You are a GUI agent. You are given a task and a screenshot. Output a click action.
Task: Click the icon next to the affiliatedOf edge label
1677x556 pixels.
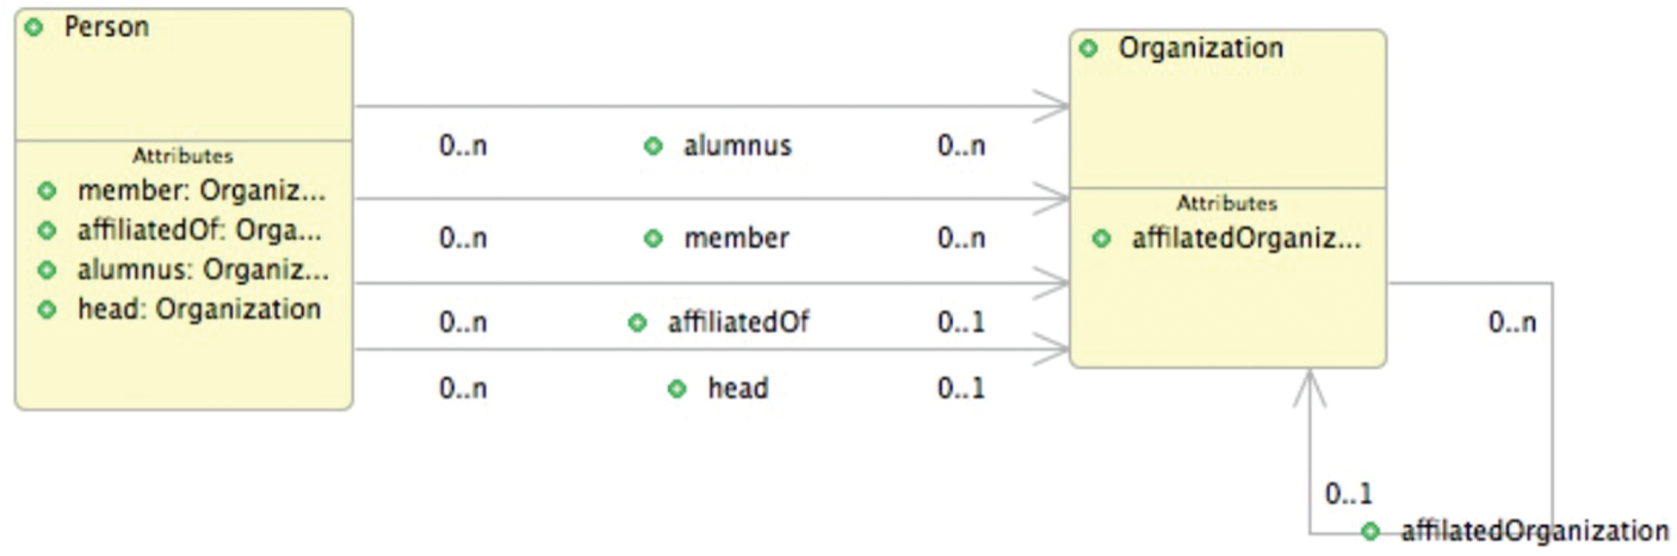pyautogui.click(x=637, y=323)
